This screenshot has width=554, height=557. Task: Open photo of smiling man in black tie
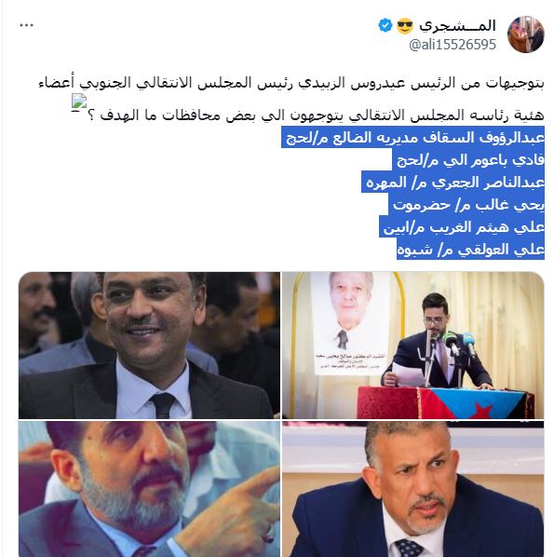pos(149,346)
